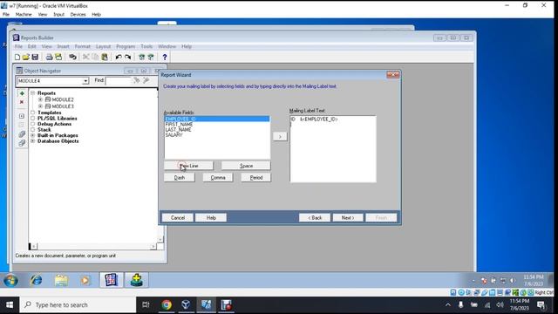Click the Save diskette toolbar icon

click(35, 57)
